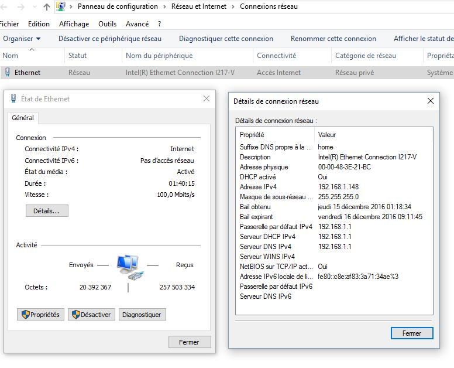The height and width of the screenshot is (368, 454).
Task: Open the Avancé menu
Action: pyautogui.click(x=137, y=24)
